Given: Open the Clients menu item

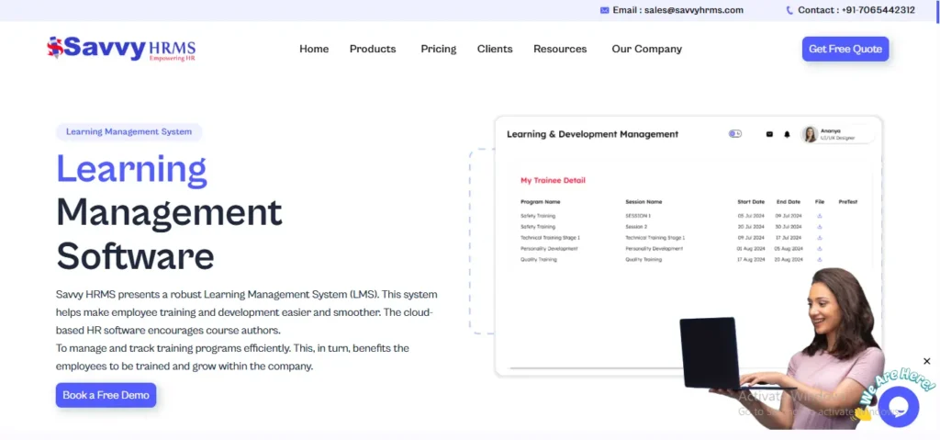Looking at the screenshot, I should tap(495, 50).
